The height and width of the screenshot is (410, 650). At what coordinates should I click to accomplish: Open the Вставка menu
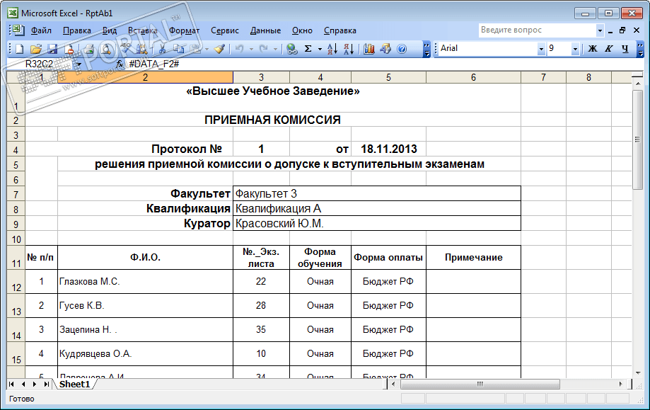143,30
